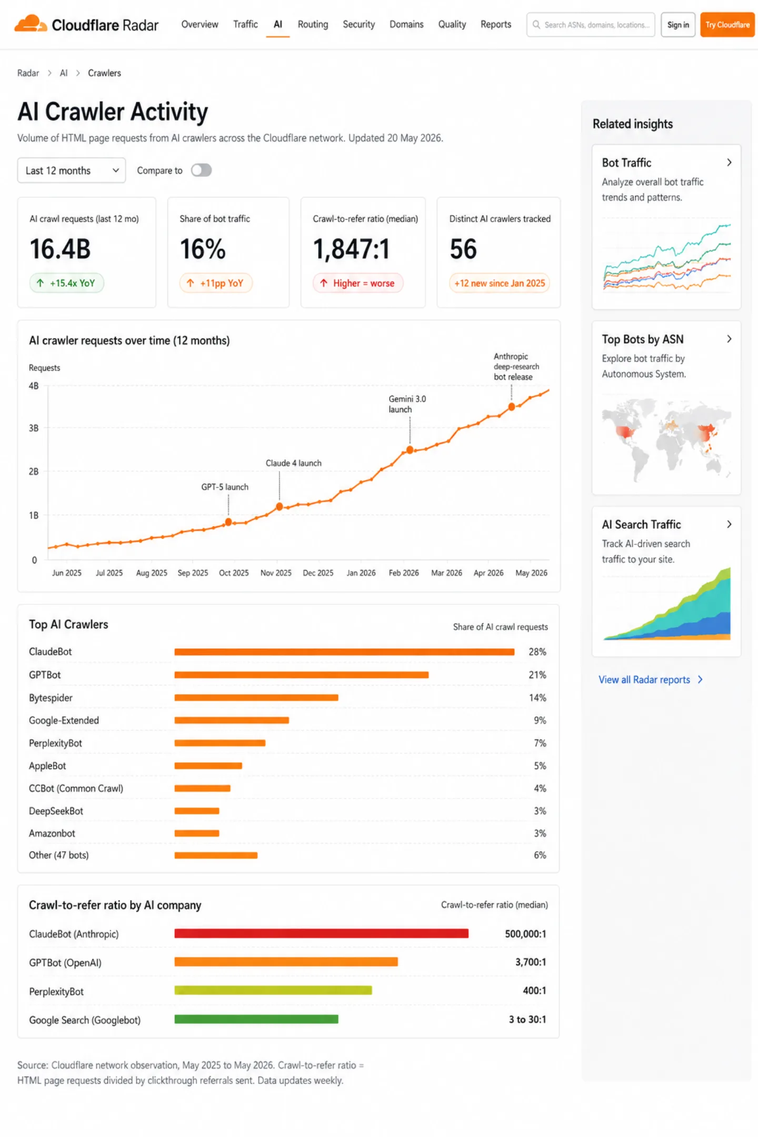Click the Other (47 bots) row label
This screenshot has width=758, height=1137.
[58, 855]
